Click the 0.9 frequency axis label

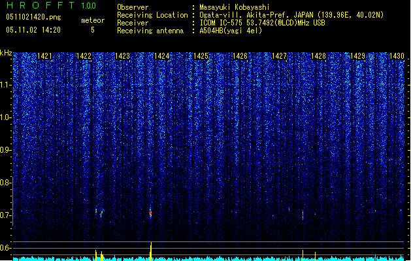coord(5,150)
